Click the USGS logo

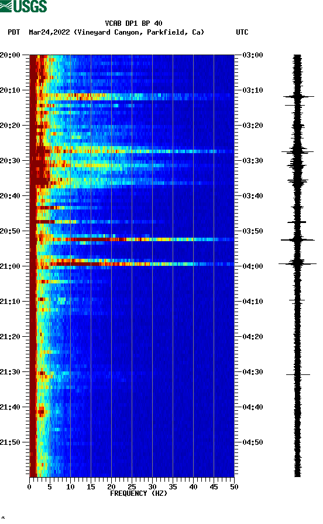[x=23, y=6]
